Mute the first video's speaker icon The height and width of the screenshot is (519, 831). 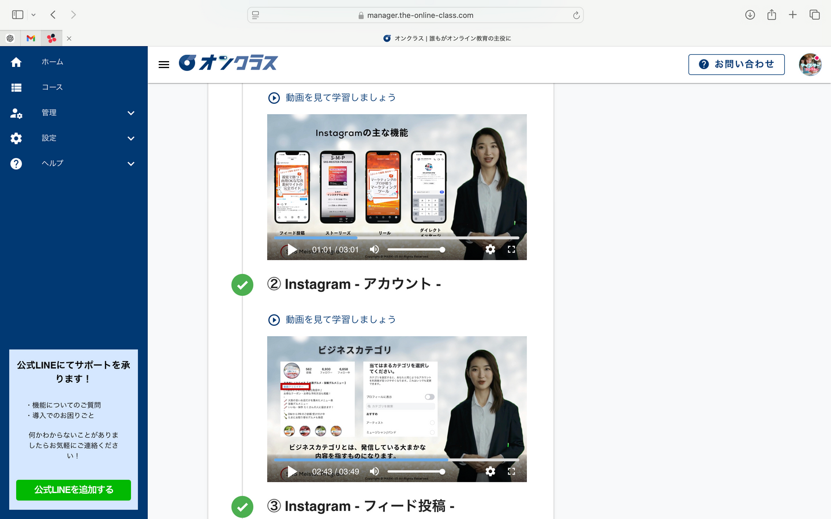point(375,249)
